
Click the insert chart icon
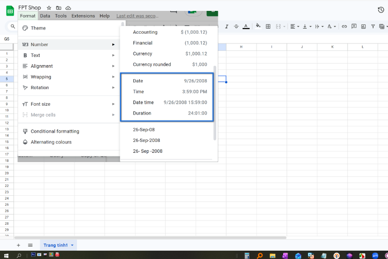pos(363,26)
